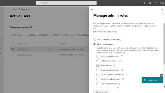Show info for Service Support Administrator role

(x=127, y=75)
